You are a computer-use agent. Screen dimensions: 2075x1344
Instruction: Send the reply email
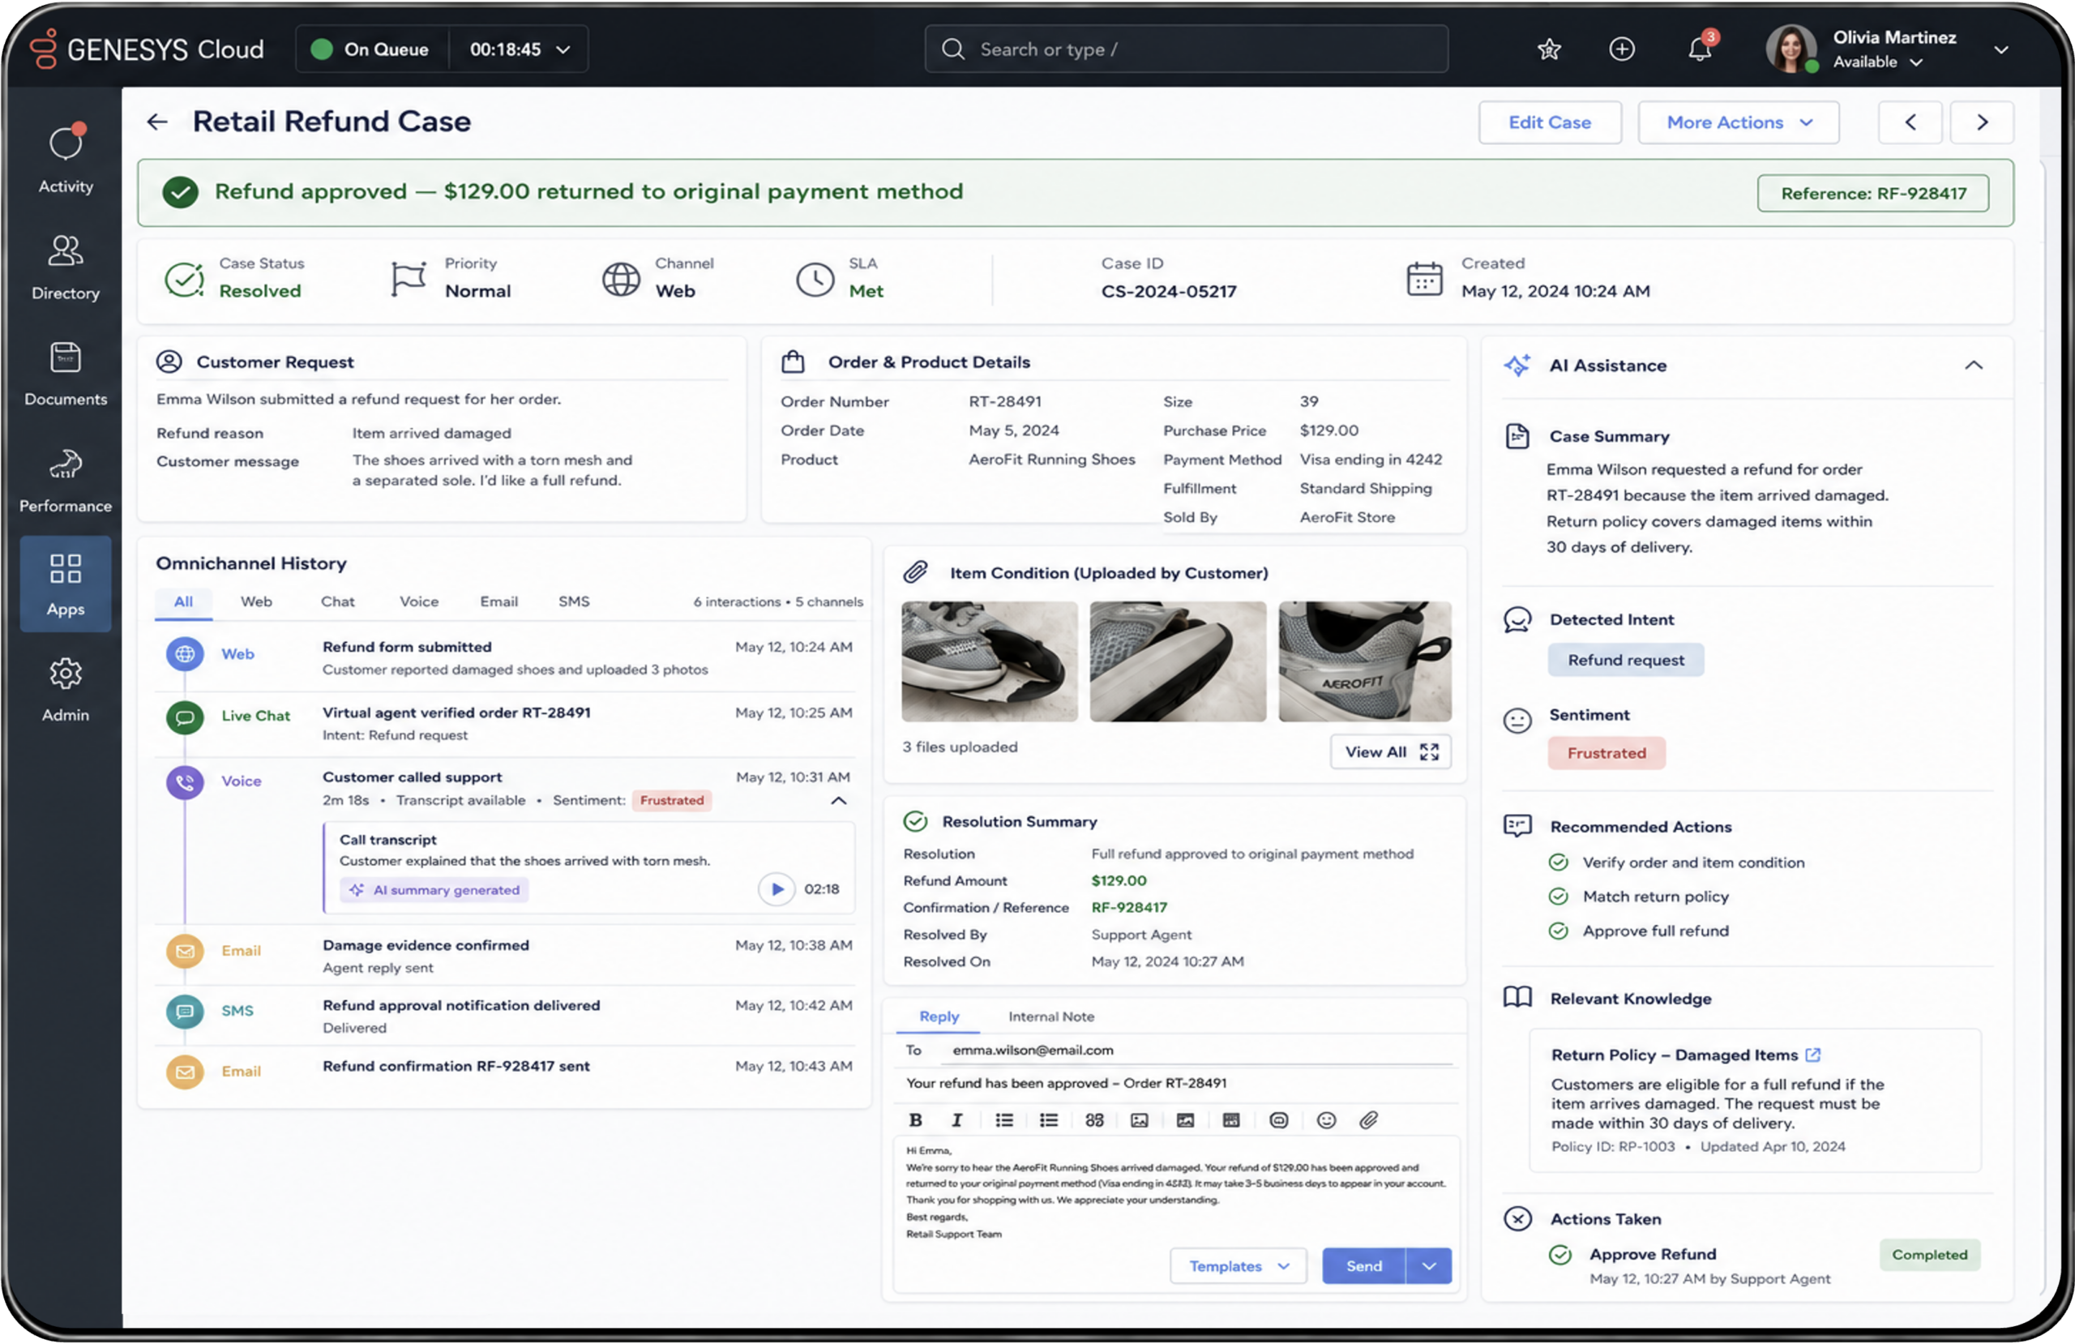pos(1363,1265)
